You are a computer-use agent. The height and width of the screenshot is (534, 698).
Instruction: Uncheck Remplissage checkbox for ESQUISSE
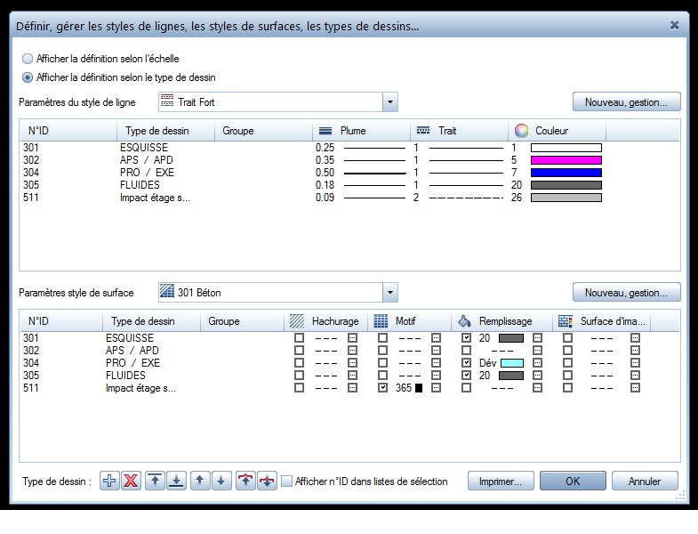coord(466,338)
